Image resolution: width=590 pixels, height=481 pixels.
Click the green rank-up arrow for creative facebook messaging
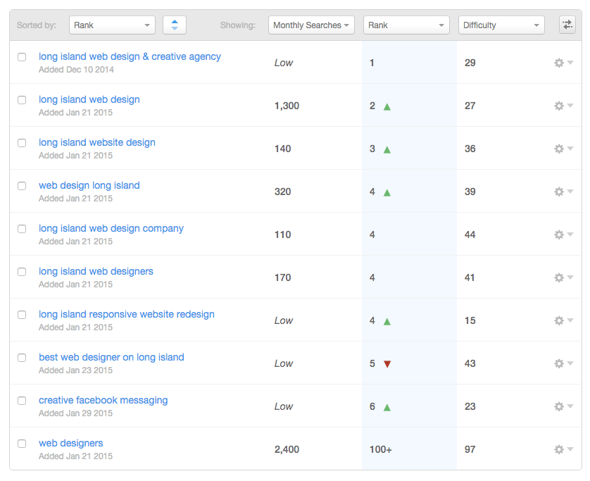pyautogui.click(x=387, y=407)
